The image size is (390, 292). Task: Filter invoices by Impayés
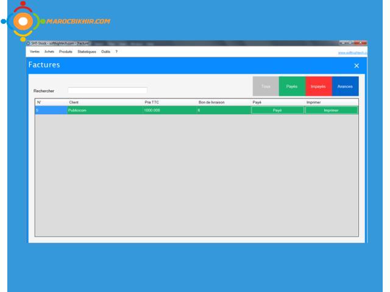[x=319, y=86]
